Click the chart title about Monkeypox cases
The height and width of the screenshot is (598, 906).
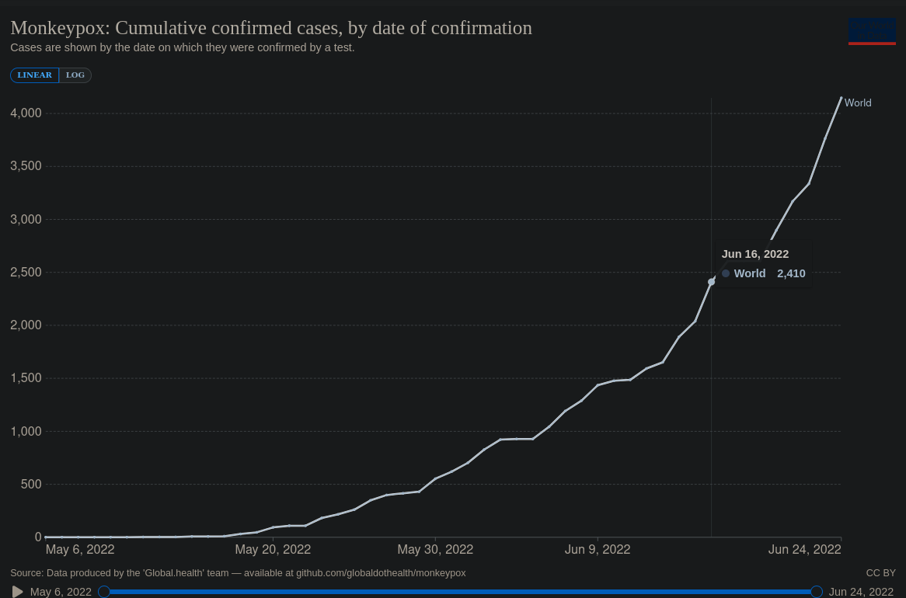click(271, 28)
